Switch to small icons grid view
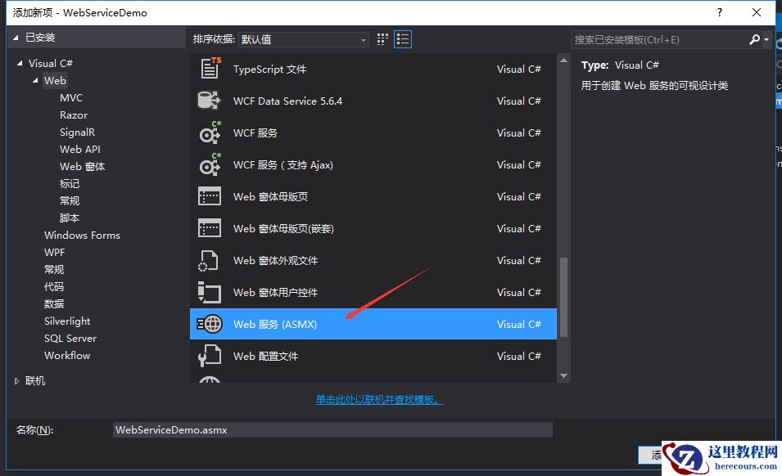 click(x=382, y=39)
